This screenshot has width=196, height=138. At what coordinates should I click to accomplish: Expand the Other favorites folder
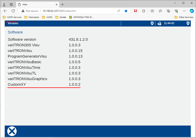pyautogui.click(x=184, y=17)
